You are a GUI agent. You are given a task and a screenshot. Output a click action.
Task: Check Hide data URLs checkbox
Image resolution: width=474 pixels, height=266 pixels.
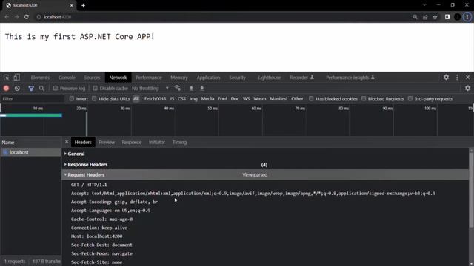pyautogui.click(x=94, y=98)
